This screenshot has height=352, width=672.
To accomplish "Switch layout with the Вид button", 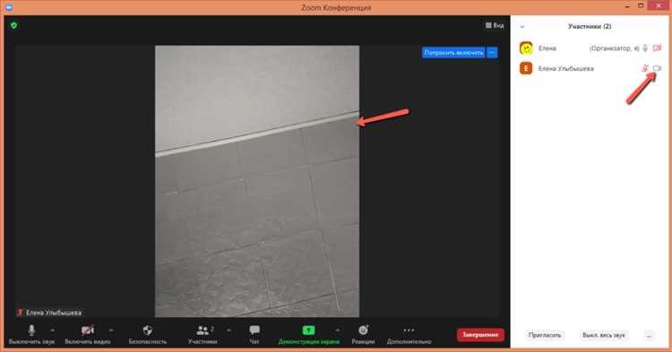I will pos(495,25).
